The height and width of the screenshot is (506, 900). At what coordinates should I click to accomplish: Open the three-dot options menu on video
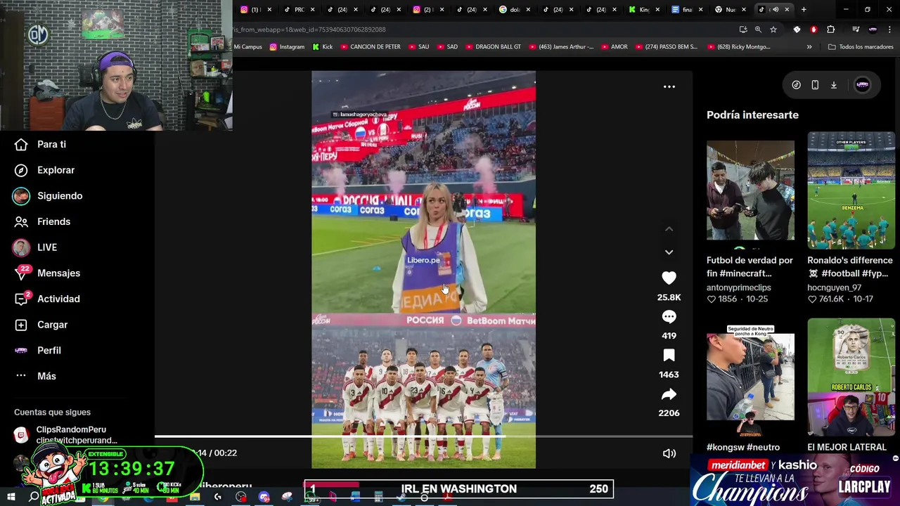[x=669, y=87]
